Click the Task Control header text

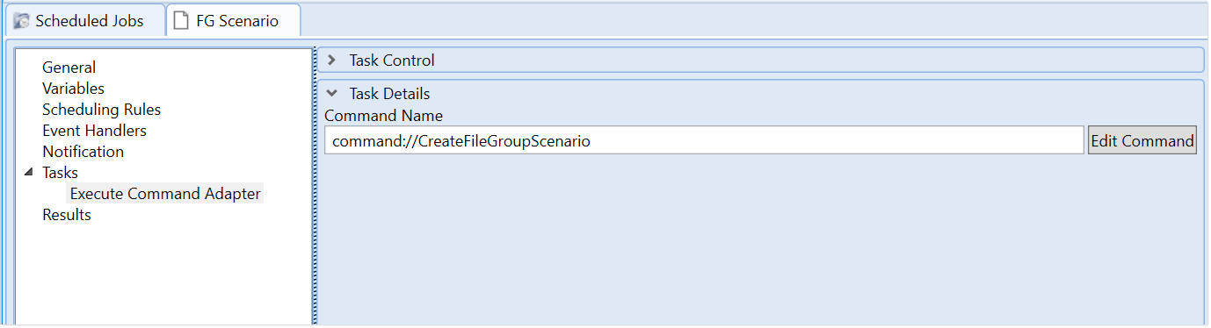392,61
